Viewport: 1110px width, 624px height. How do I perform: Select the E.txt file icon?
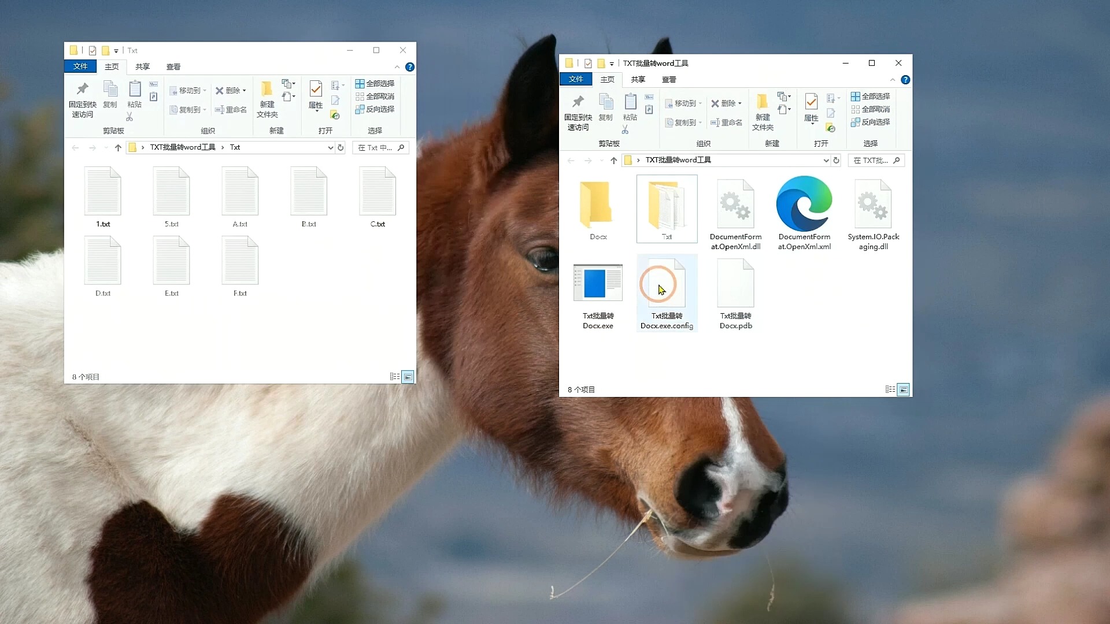[172, 261]
